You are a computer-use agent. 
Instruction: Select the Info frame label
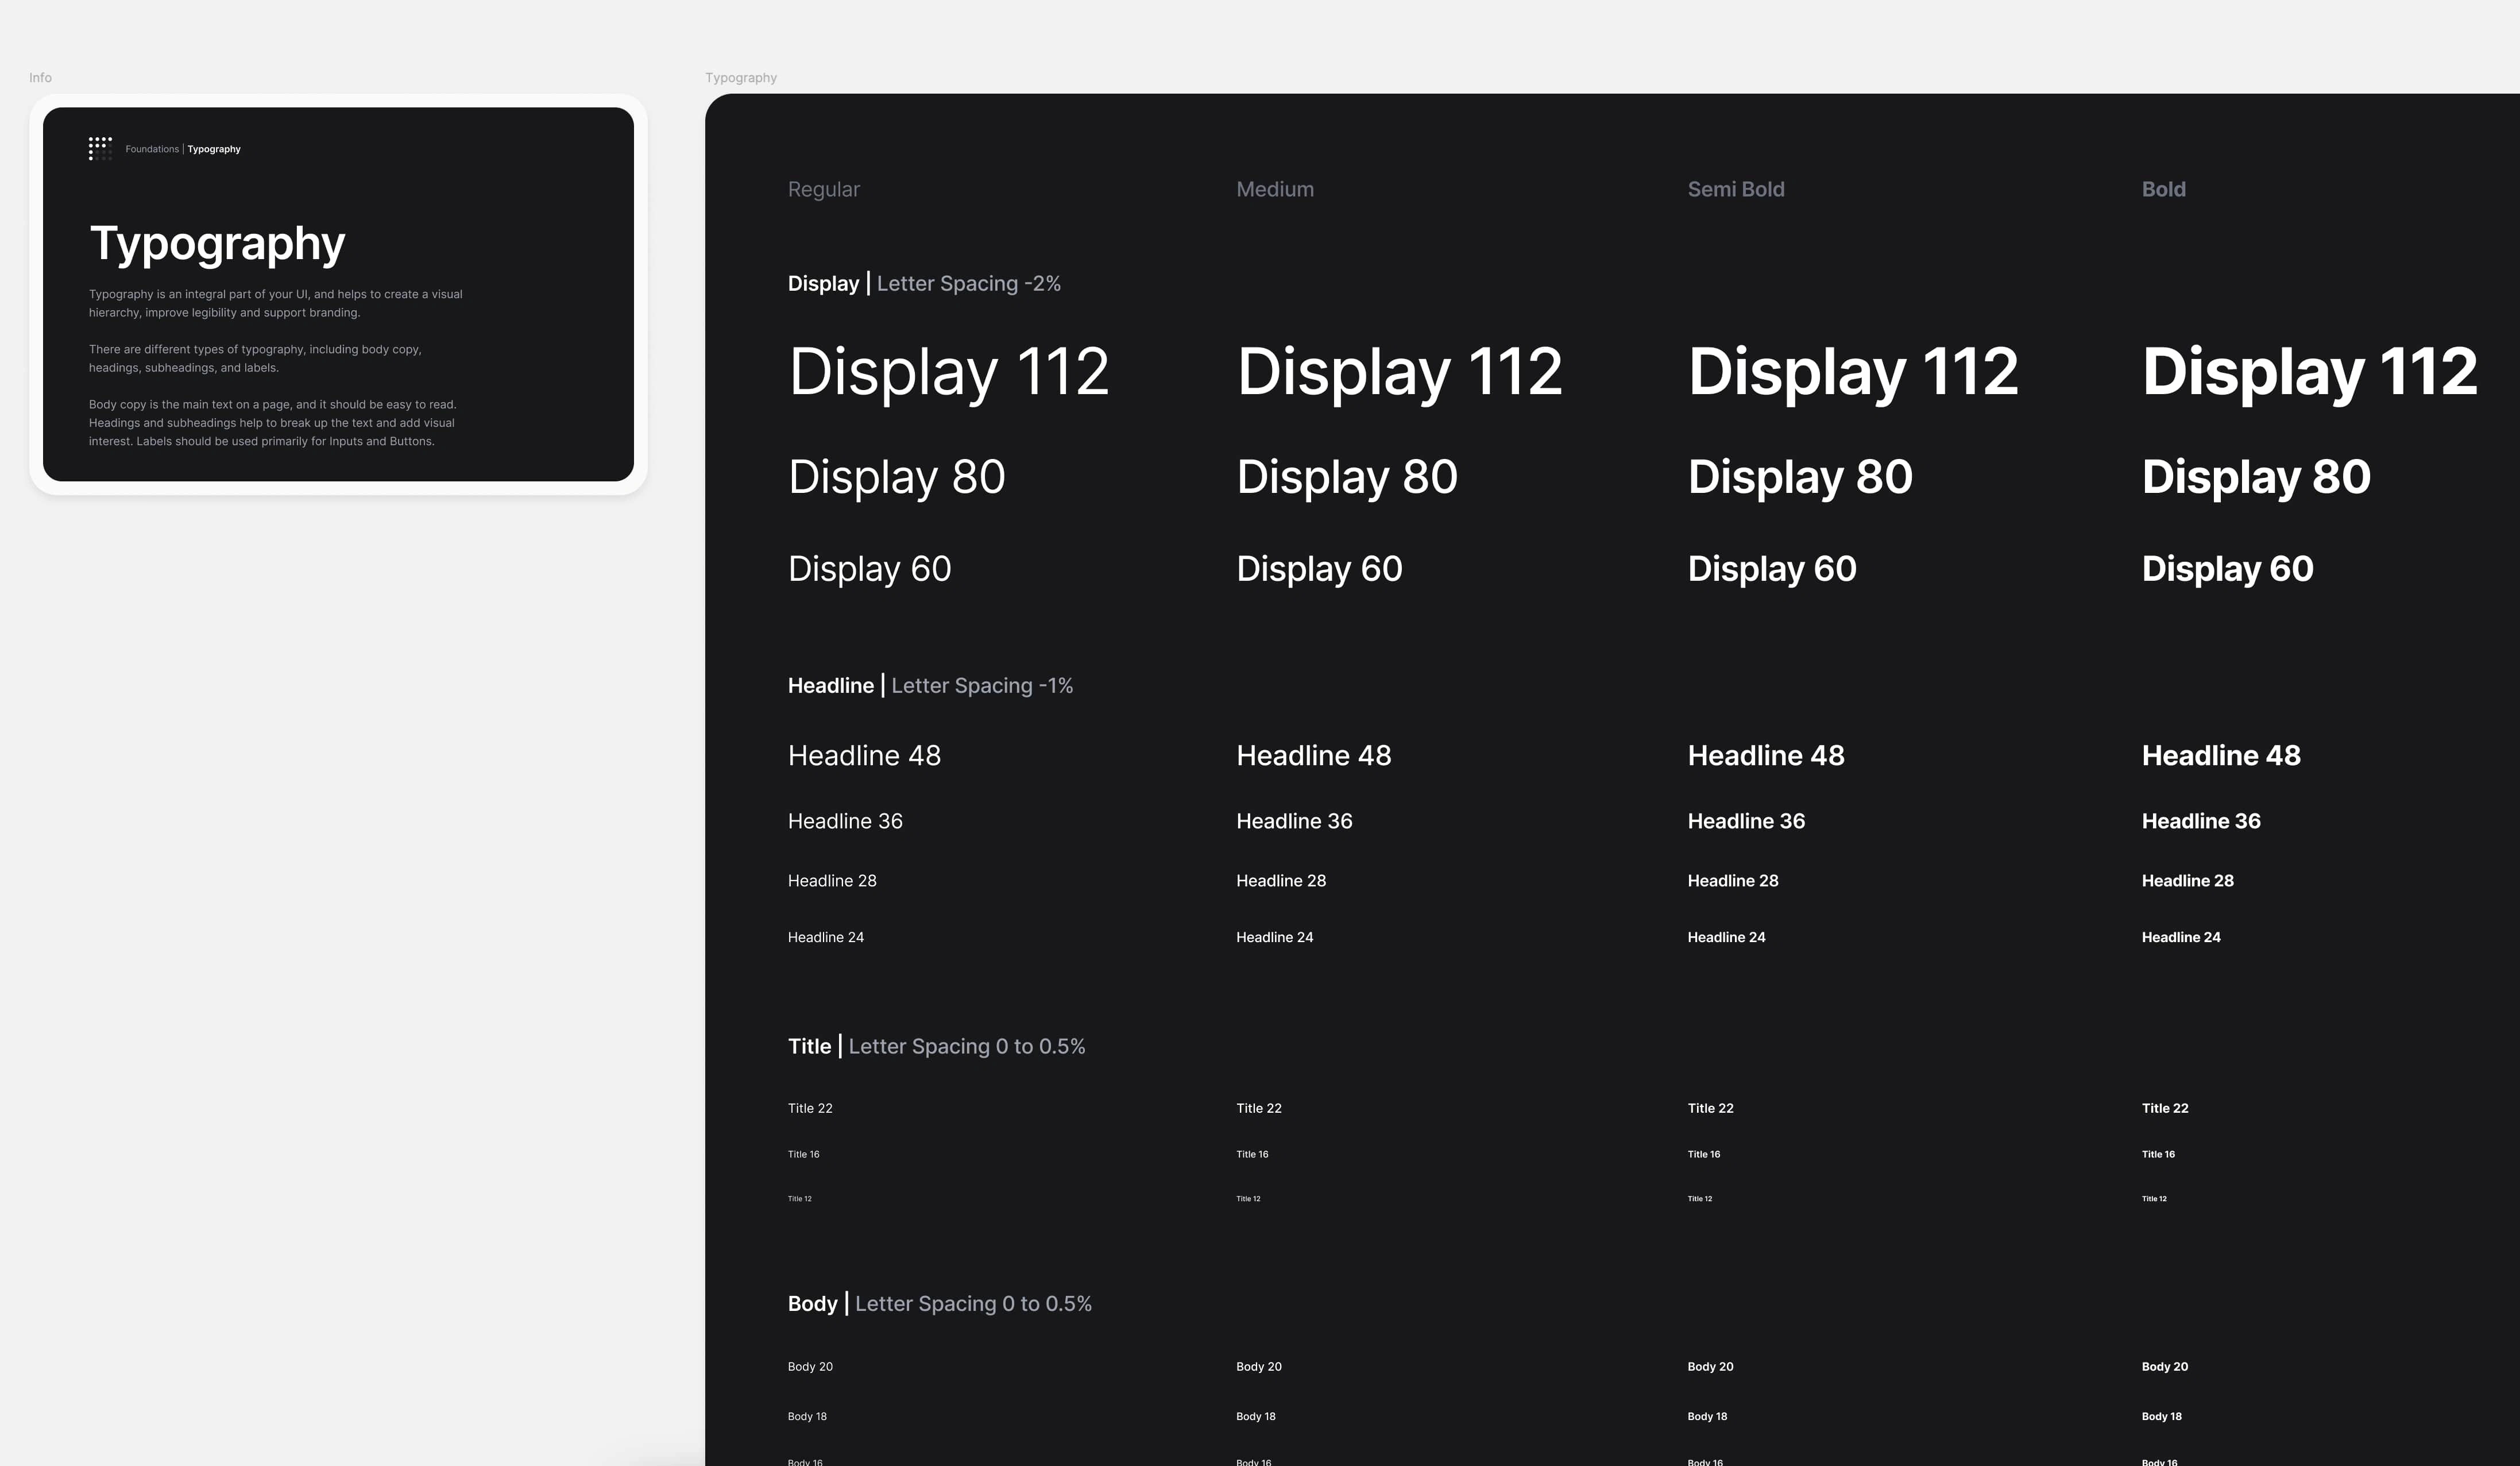40,78
